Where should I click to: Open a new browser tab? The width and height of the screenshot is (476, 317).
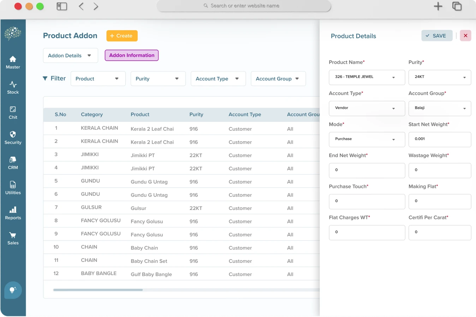click(438, 6)
